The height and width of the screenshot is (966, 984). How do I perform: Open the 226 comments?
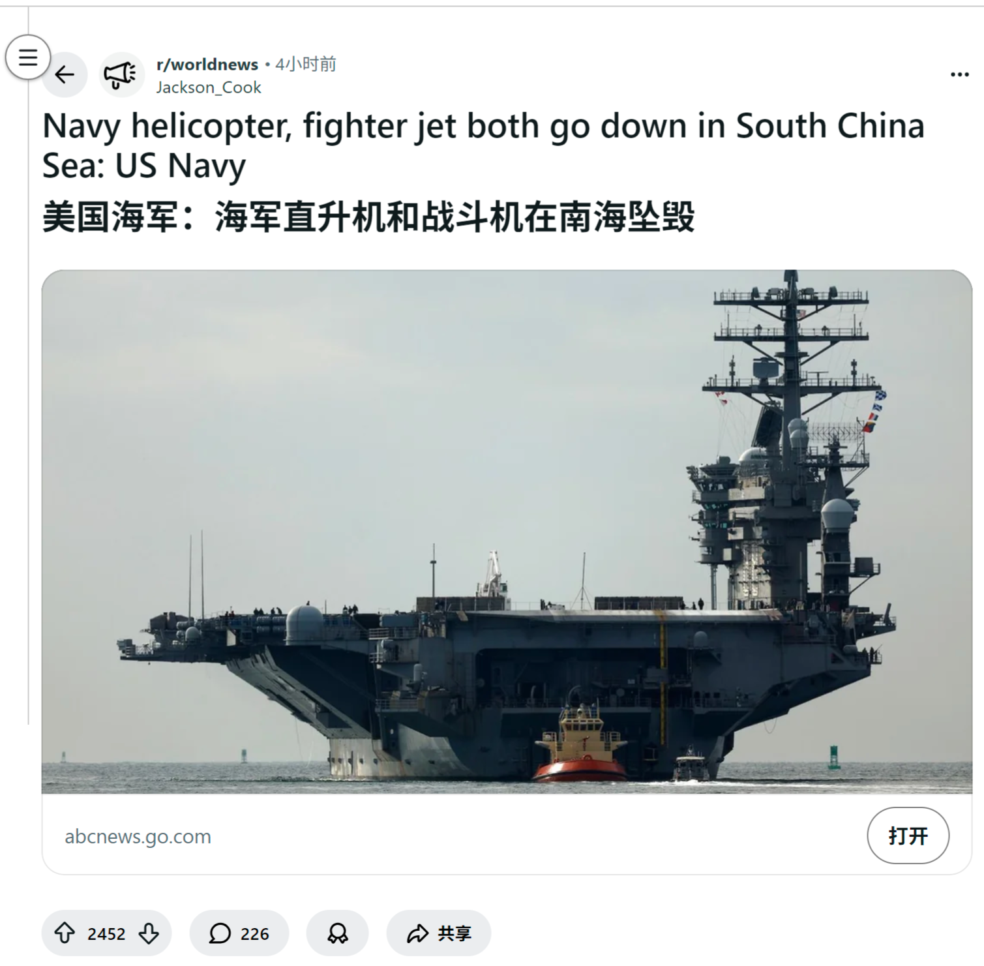[239, 933]
